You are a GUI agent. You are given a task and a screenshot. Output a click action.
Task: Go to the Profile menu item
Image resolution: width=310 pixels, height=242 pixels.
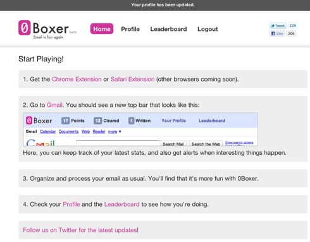click(x=130, y=29)
